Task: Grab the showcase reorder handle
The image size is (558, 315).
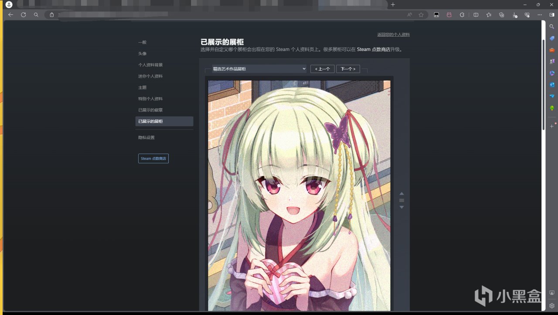Action: pos(402,200)
